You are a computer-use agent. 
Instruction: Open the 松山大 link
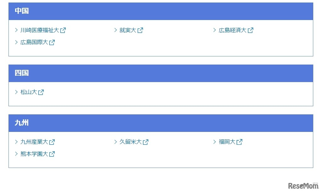pos(29,92)
